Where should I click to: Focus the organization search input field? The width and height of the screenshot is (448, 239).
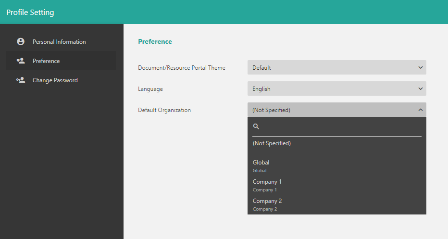point(341,127)
